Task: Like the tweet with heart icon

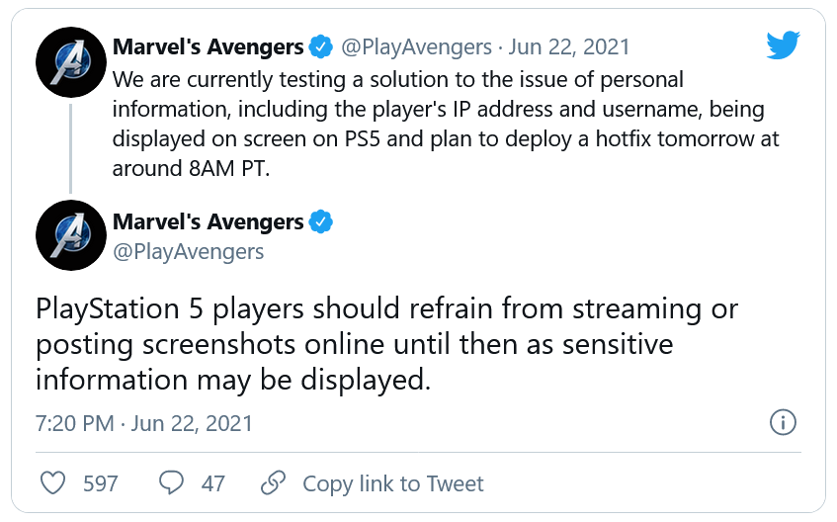Action: tap(52, 483)
